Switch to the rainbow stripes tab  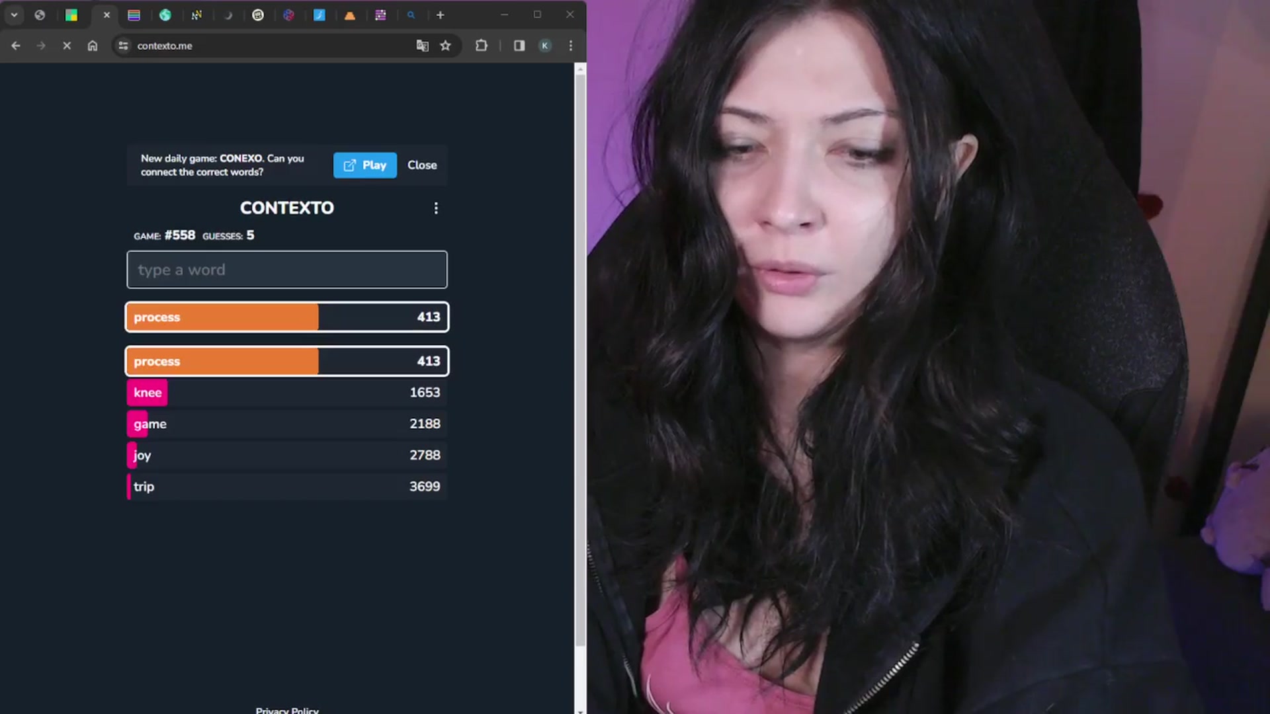134,15
